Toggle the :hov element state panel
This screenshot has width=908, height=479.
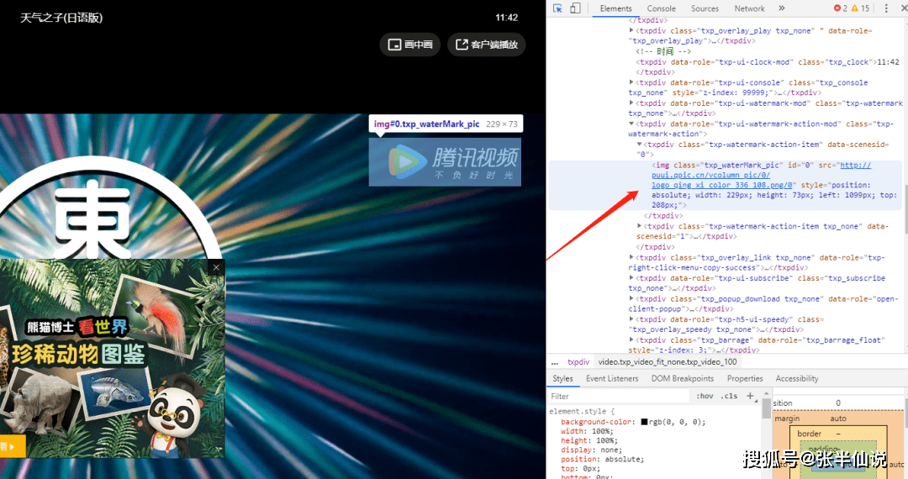[705, 396]
